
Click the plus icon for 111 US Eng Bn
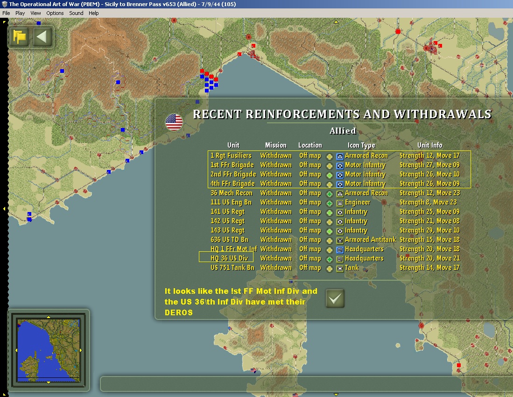tap(330, 203)
